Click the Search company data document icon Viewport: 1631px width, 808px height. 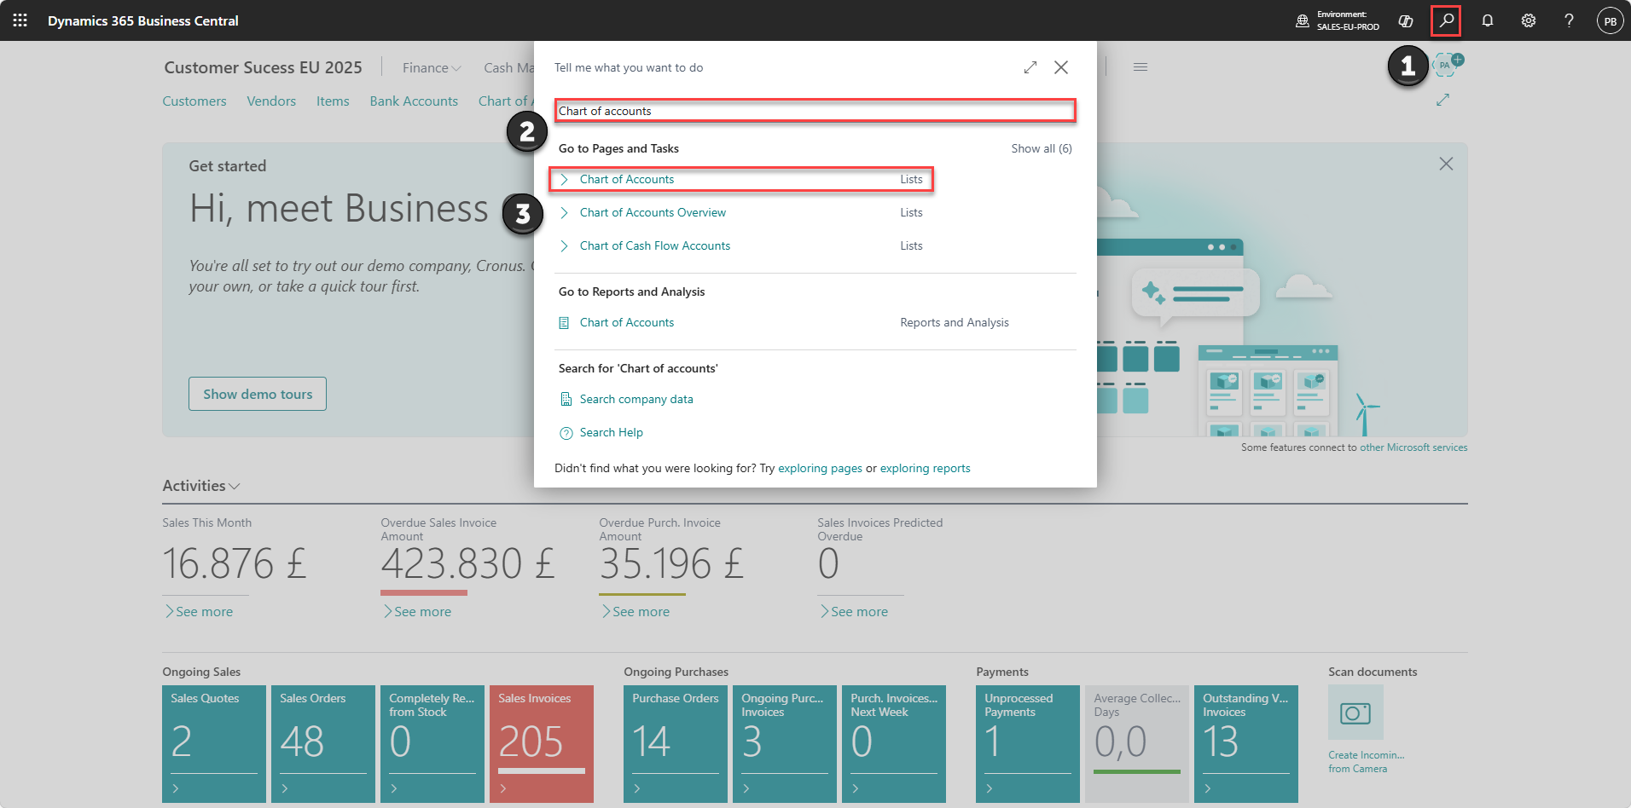tap(566, 399)
